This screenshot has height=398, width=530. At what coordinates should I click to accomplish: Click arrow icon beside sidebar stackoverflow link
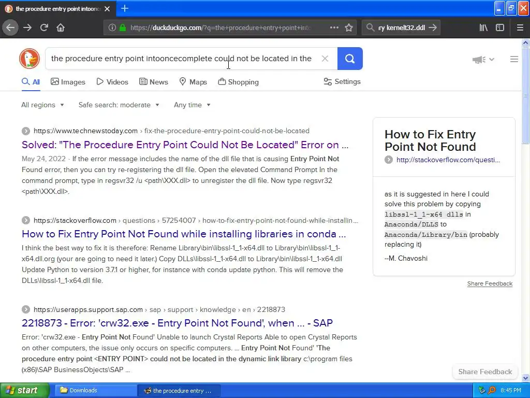tap(389, 160)
